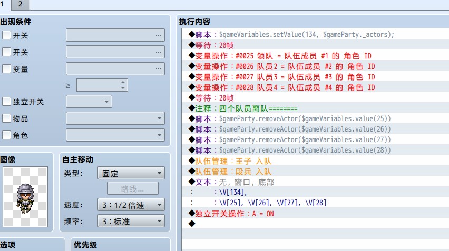Open the 类型 固定 dropdown
The width and height of the screenshot is (449, 251).
click(131, 173)
